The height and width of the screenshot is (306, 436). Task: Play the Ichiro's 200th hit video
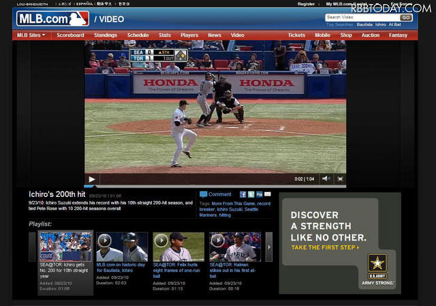click(x=92, y=179)
